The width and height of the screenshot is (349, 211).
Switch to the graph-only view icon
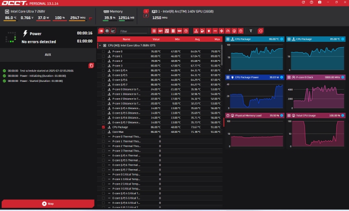(x=113, y=31)
